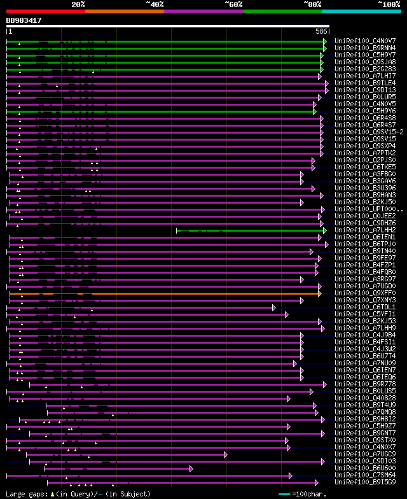Click the yellow large-gap legend triangle

pos(52,495)
